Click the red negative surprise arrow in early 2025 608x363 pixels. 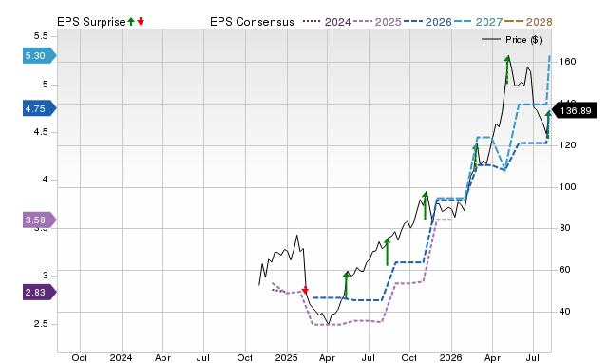coord(305,290)
